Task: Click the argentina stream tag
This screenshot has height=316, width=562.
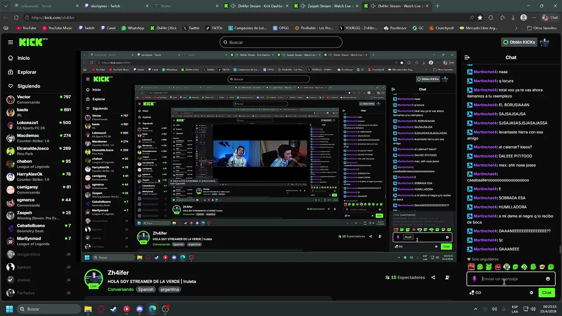Action: point(169,289)
